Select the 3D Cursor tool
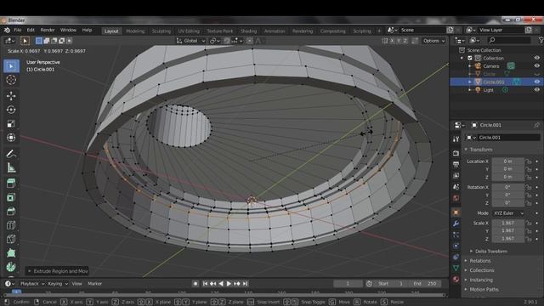This screenshot has height=306, width=544. click(11, 80)
